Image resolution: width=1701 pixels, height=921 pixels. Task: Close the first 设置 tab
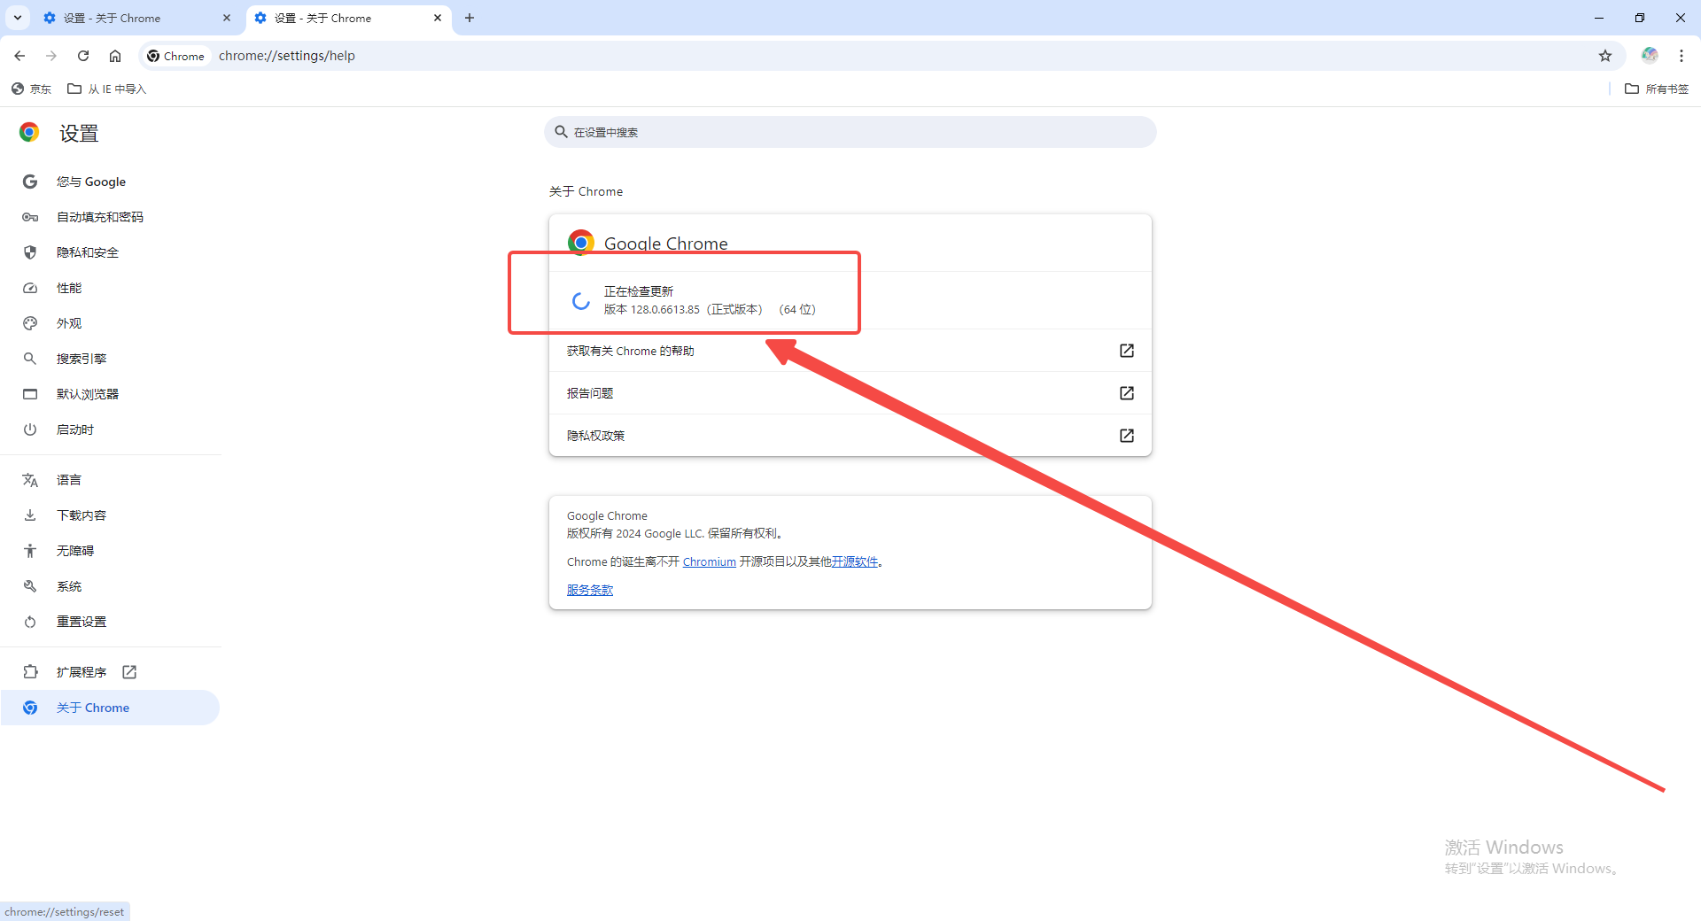pos(227,18)
